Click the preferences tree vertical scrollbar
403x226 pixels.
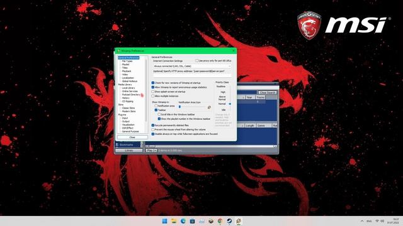[146, 90]
